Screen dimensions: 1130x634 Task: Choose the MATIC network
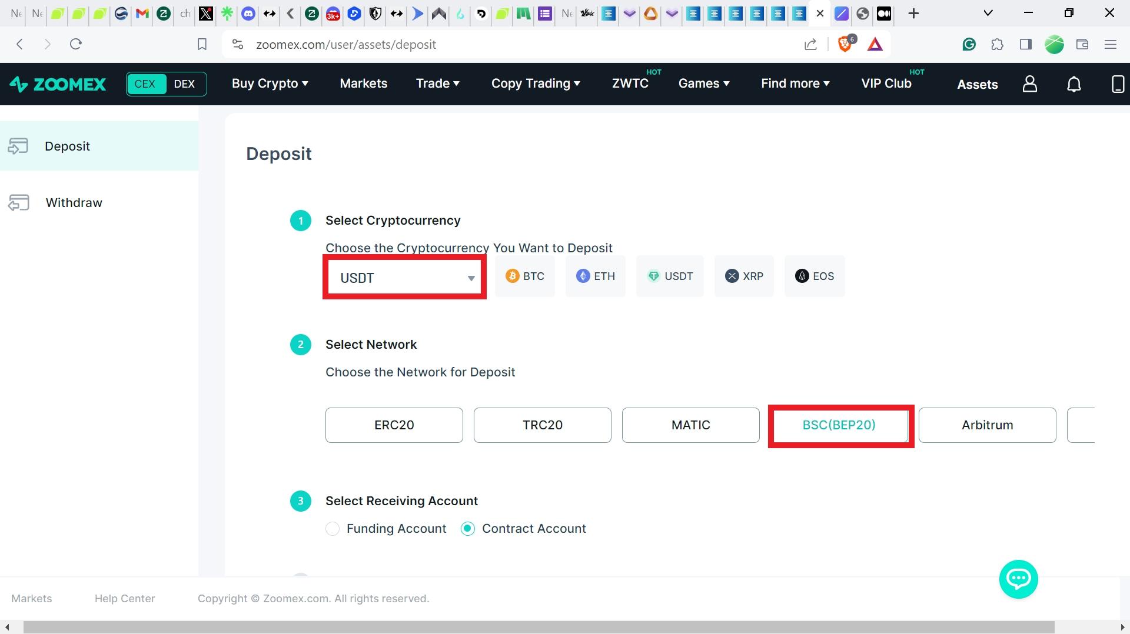click(691, 425)
